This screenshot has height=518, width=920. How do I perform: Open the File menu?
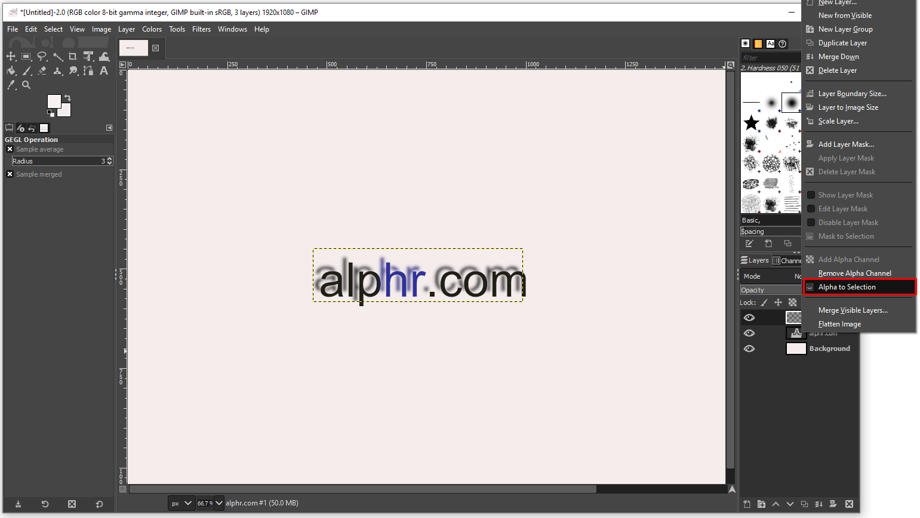(x=13, y=29)
